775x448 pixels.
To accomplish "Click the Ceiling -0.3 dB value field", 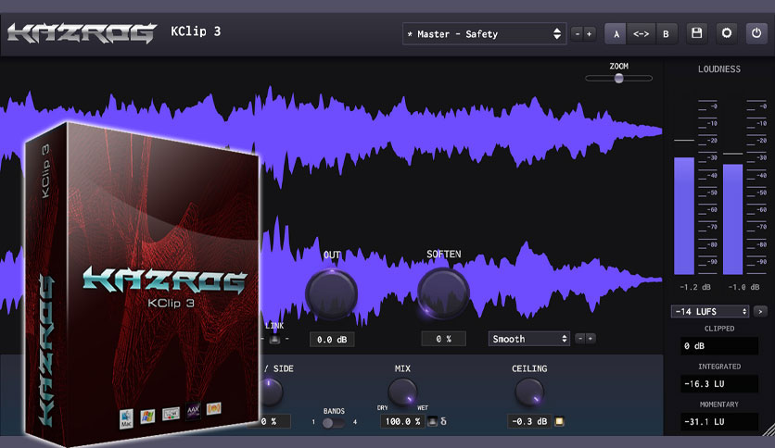I will tap(529, 421).
